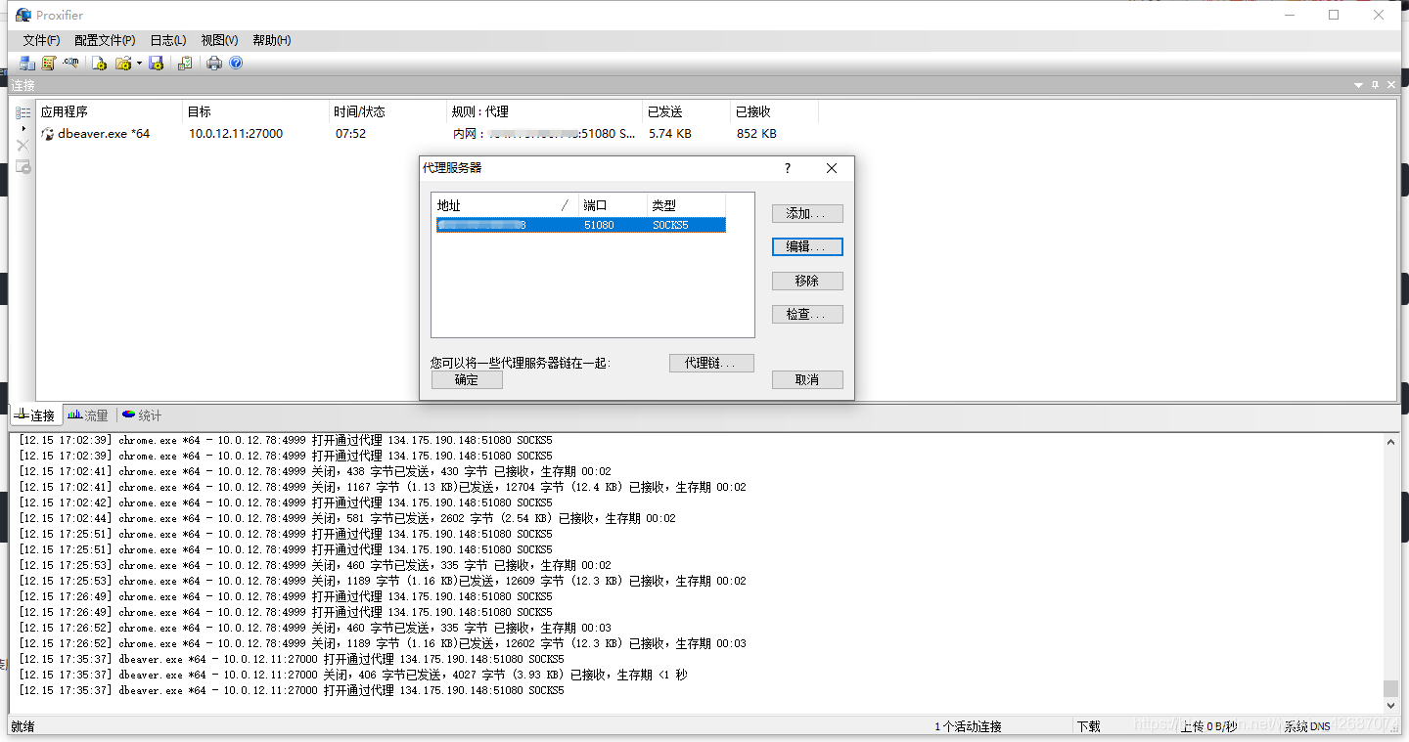This screenshot has height=742, width=1409.
Task: Select the SOCKS5 proxy entry on port 51080
Action: pos(579,225)
